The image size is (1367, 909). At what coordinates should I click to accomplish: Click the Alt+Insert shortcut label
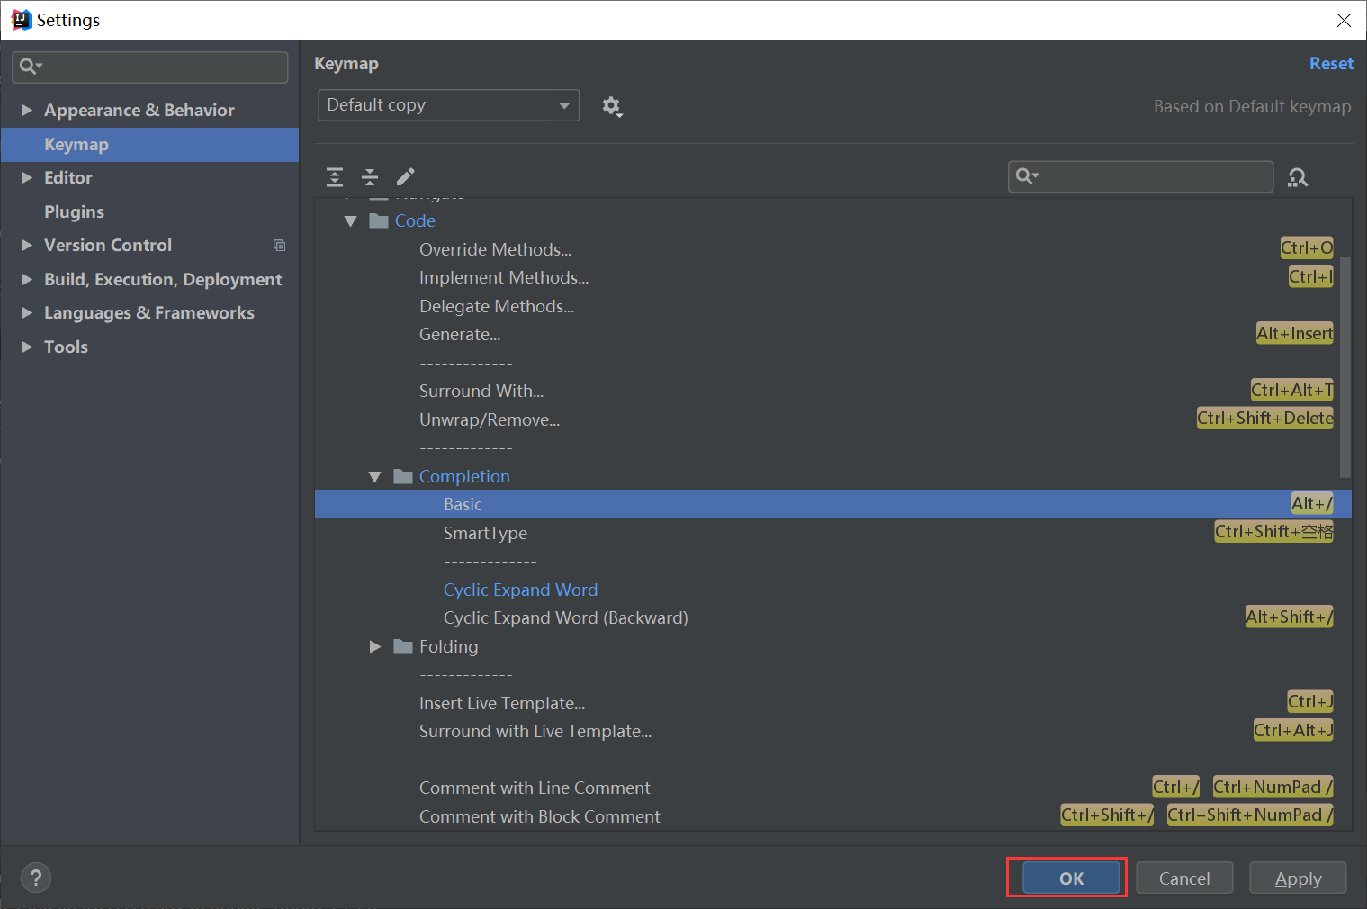[x=1295, y=333]
